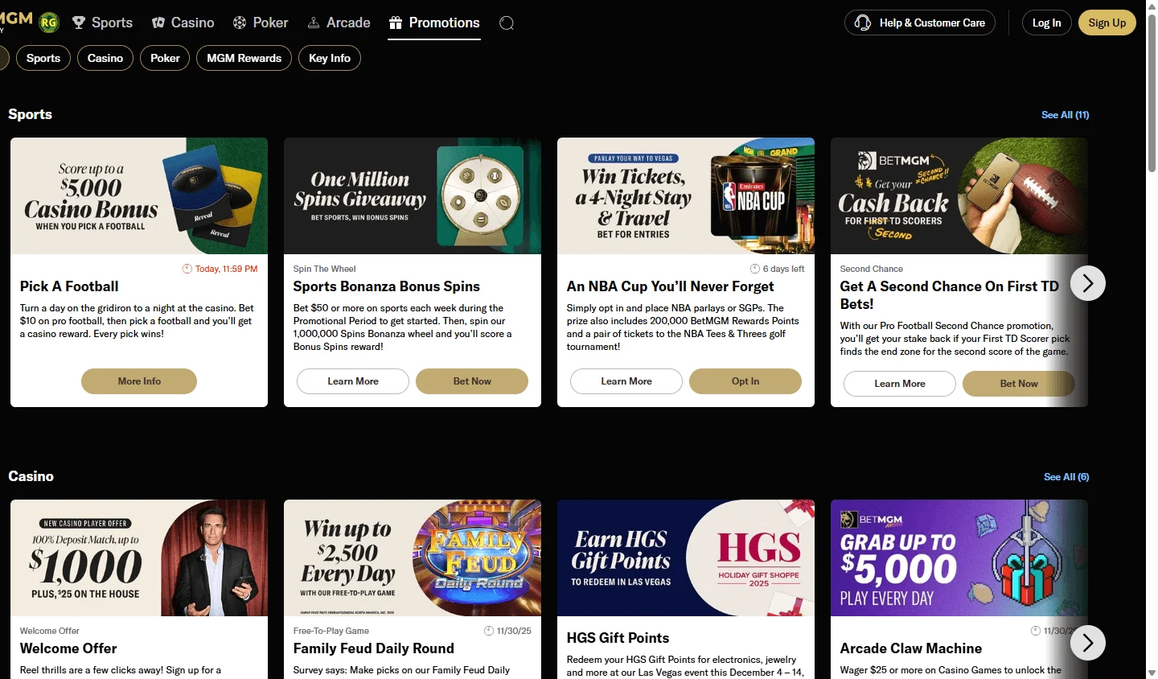This screenshot has width=1158, height=679.
Task: Open the Casino main navigation item
Action: point(183,23)
